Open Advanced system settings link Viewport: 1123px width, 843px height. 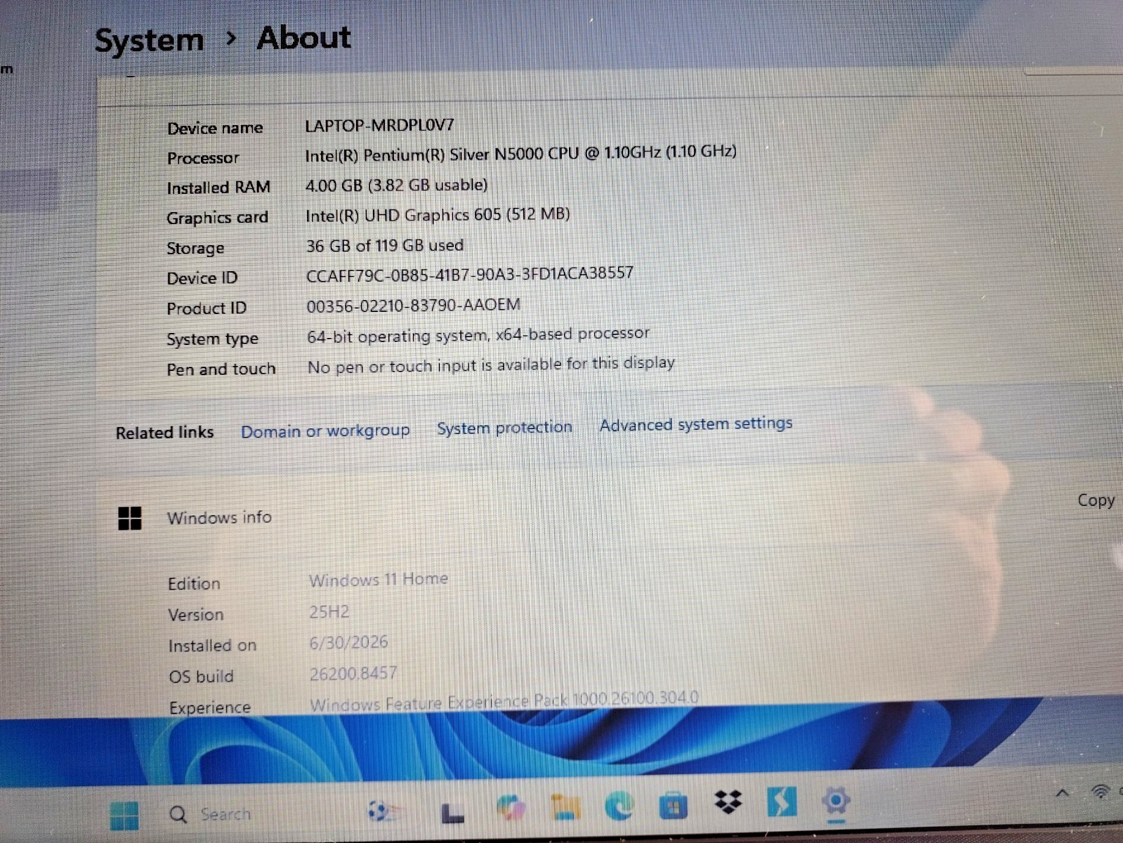696,424
